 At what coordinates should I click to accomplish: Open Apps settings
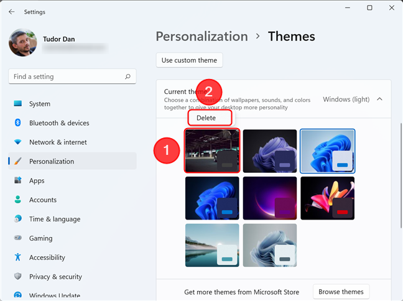click(x=72, y=180)
